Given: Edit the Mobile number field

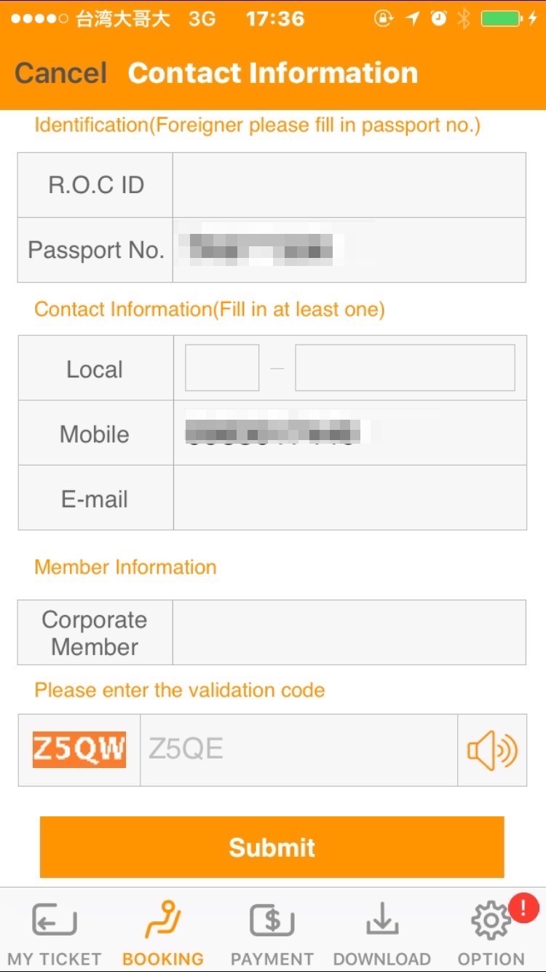Looking at the screenshot, I should [349, 433].
